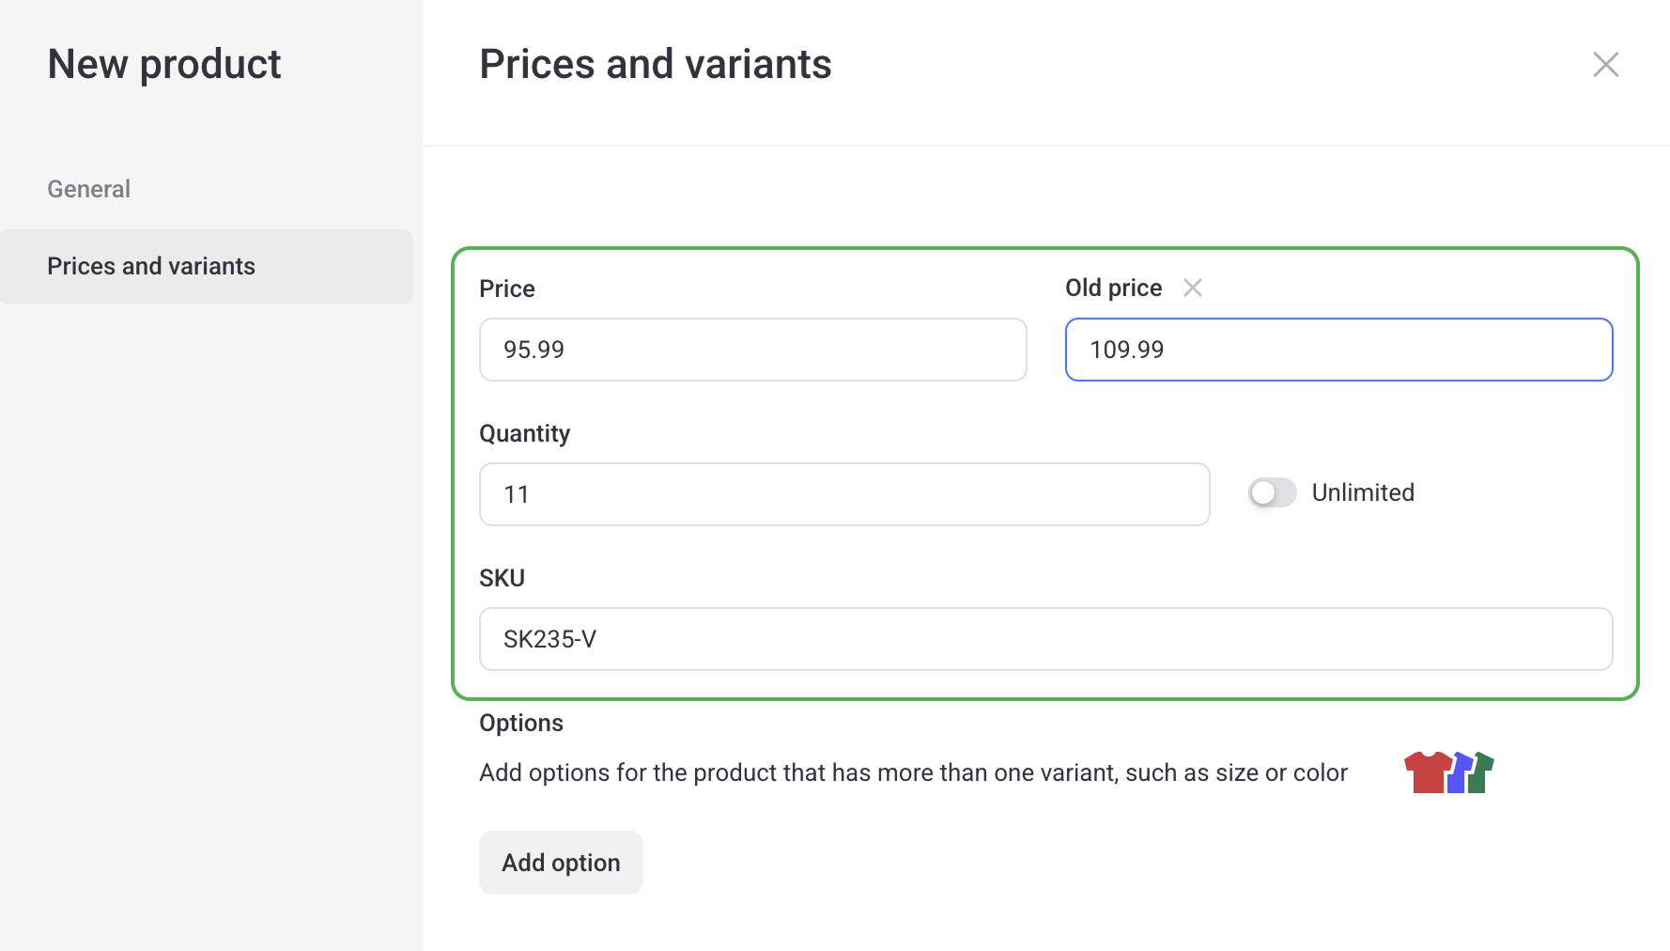Click the Add options description text
Viewport: 1670px width, 951px height.
point(913,772)
